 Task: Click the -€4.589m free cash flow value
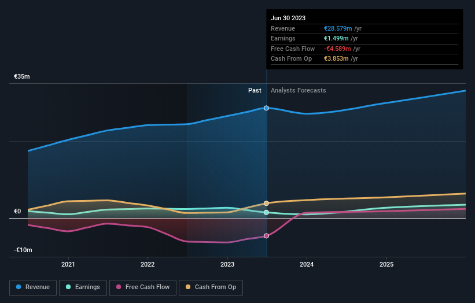[337, 49]
